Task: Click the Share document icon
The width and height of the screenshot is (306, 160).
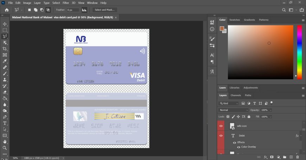Action: [x=302, y=10]
